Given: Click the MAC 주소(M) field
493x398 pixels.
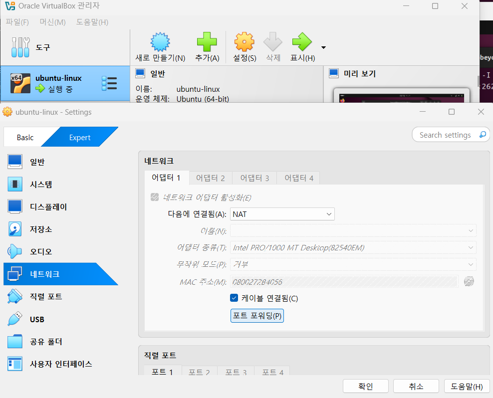Looking at the screenshot, I should tap(344, 282).
